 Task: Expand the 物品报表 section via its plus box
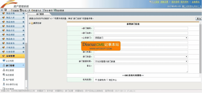pyautogui.click(x=23, y=43)
